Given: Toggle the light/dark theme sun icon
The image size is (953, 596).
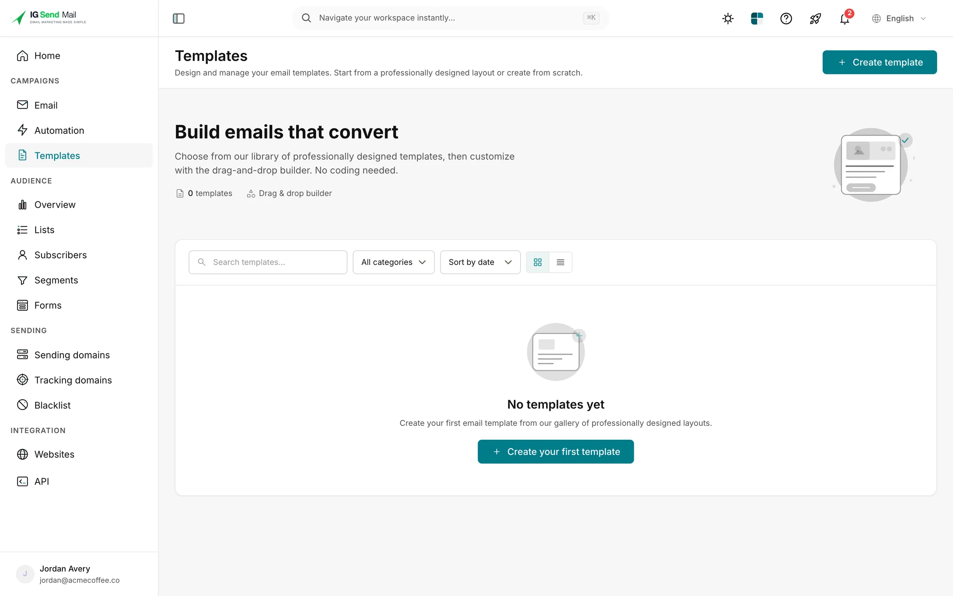Looking at the screenshot, I should (x=728, y=18).
